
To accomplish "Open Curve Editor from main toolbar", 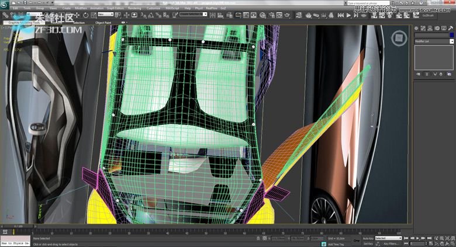I will point(246,15).
